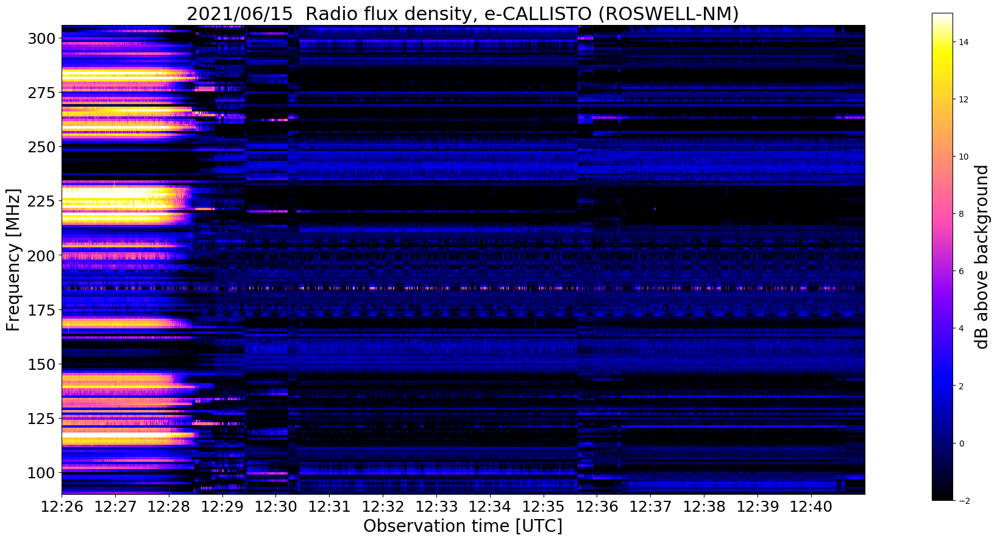Screen dimensions: 997x541
Task: Click the 125 frequency tick label
Action: [40, 418]
